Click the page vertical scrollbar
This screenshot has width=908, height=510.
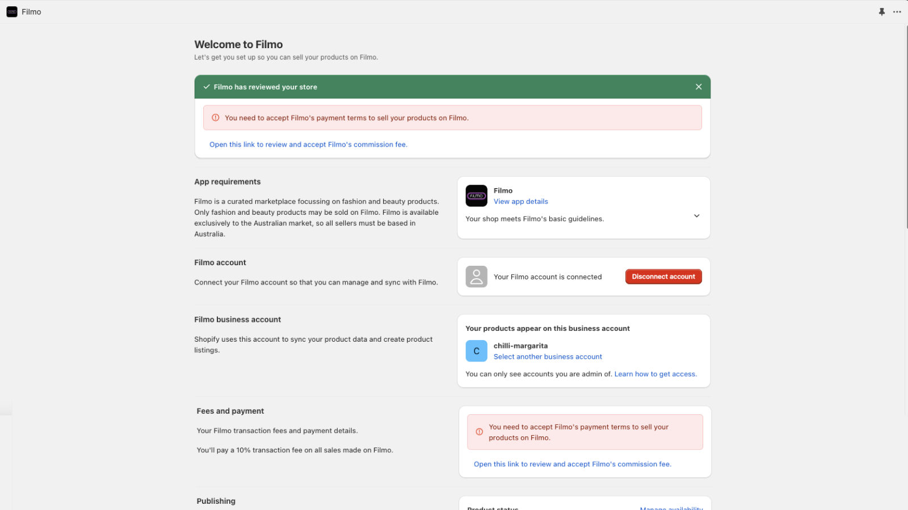click(x=906, y=127)
